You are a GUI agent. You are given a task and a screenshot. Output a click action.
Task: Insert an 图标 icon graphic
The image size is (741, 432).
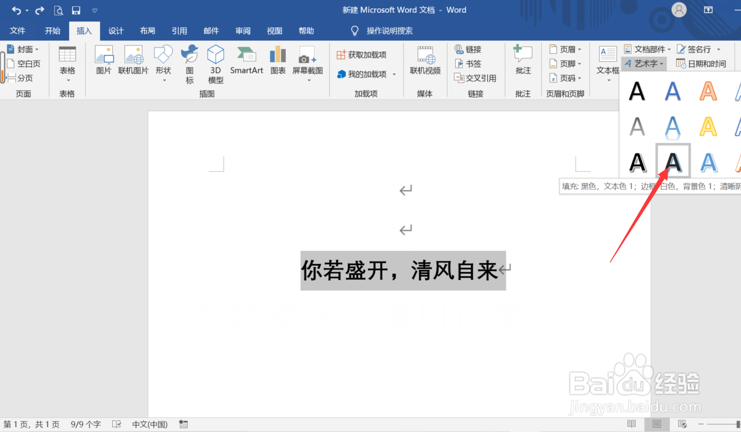[x=189, y=64]
